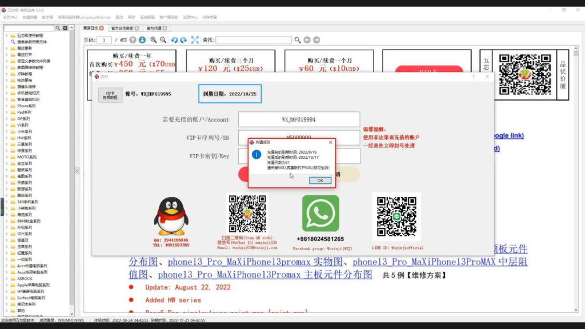Image resolution: width=585 pixels, height=329 pixels.
Task: Close the 官方代理 tab
Action: pyautogui.click(x=165, y=29)
